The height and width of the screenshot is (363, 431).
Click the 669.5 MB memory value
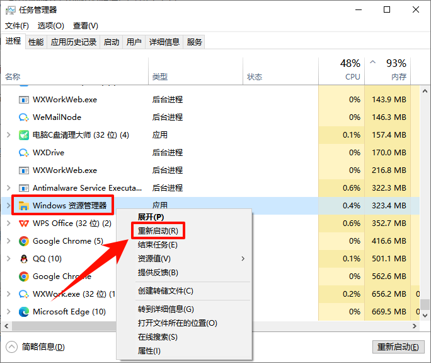click(389, 312)
